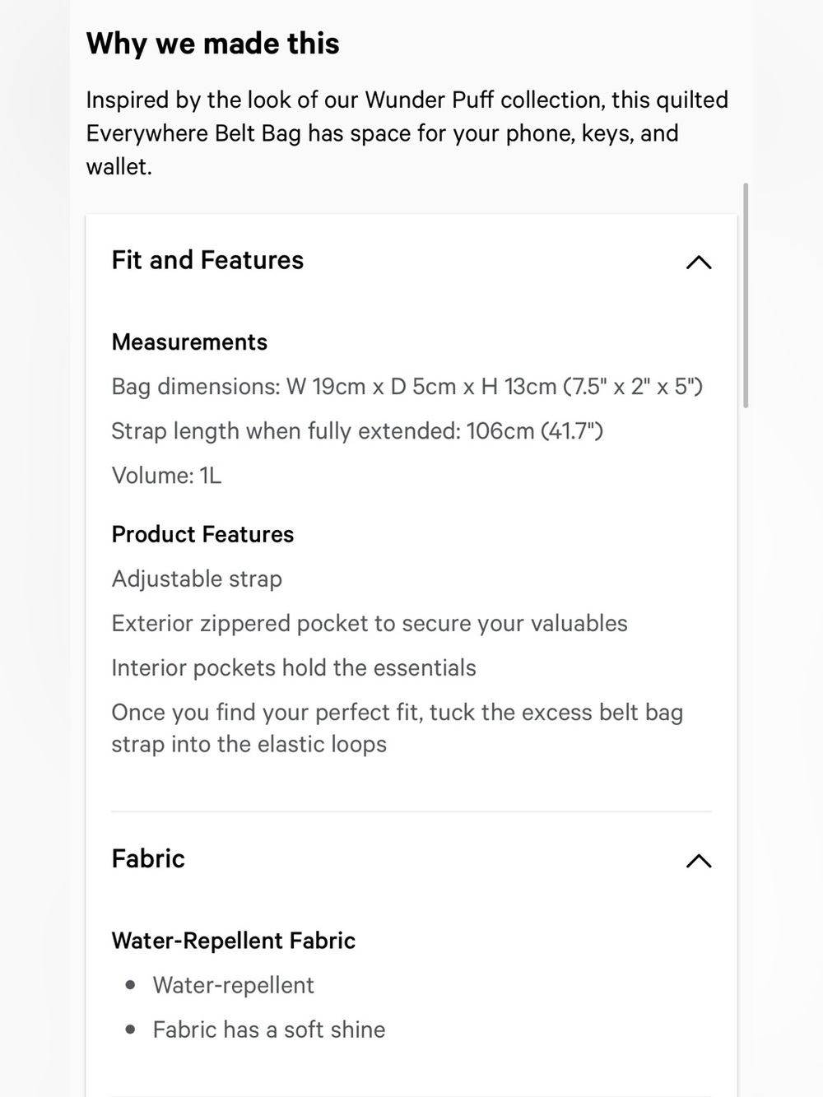Viewport: 823px width, 1097px height.
Task: Click the Bag dimensions line
Action: pyautogui.click(x=407, y=387)
